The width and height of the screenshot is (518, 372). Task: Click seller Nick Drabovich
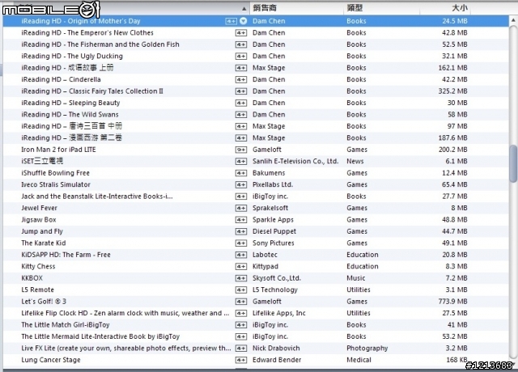(276, 349)
